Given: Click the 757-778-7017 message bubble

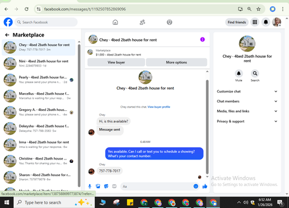Looking at the screenshot, I should (x=109, y=171).
